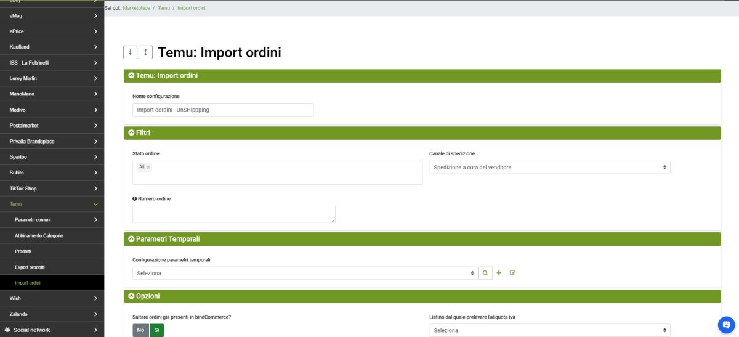Click the 'Canale di spedizione' label
Image resolution: width=739 pixels, height=337 pixels.
point(452,153)
